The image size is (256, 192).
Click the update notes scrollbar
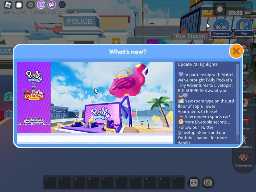click(237, 99)
